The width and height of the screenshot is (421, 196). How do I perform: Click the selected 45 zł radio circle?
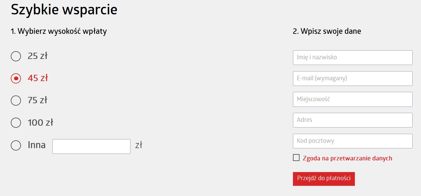(x=16, y=78)
